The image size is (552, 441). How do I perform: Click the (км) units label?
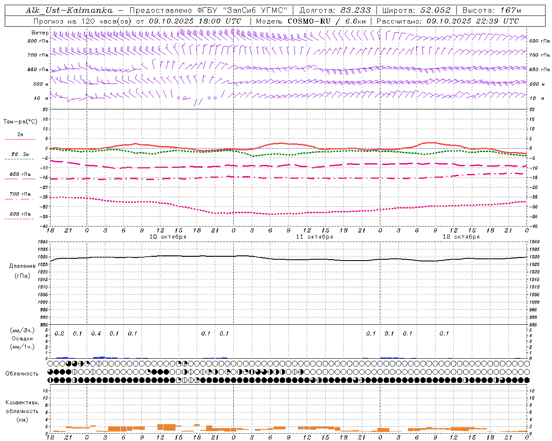(22, 419)
